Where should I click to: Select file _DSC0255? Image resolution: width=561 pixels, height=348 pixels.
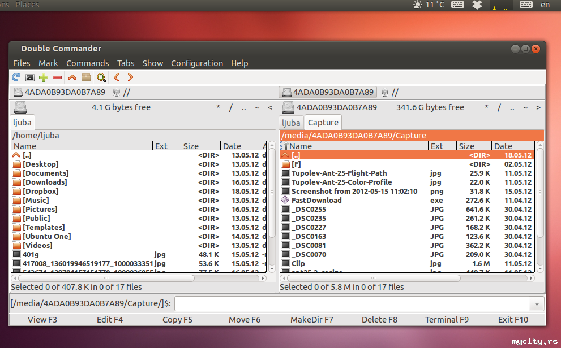coord(309,209)
